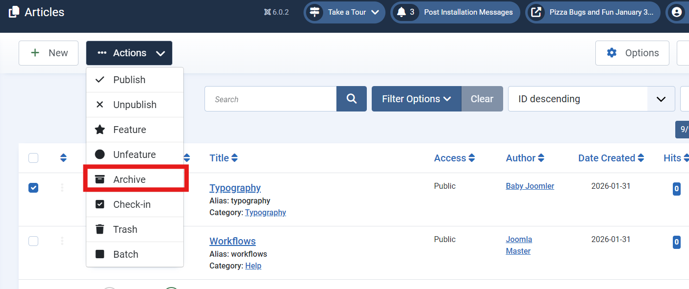Click the hits badge 0 in Typography row
The height and width of the screenshot is (289, 689).
point(677,189)
